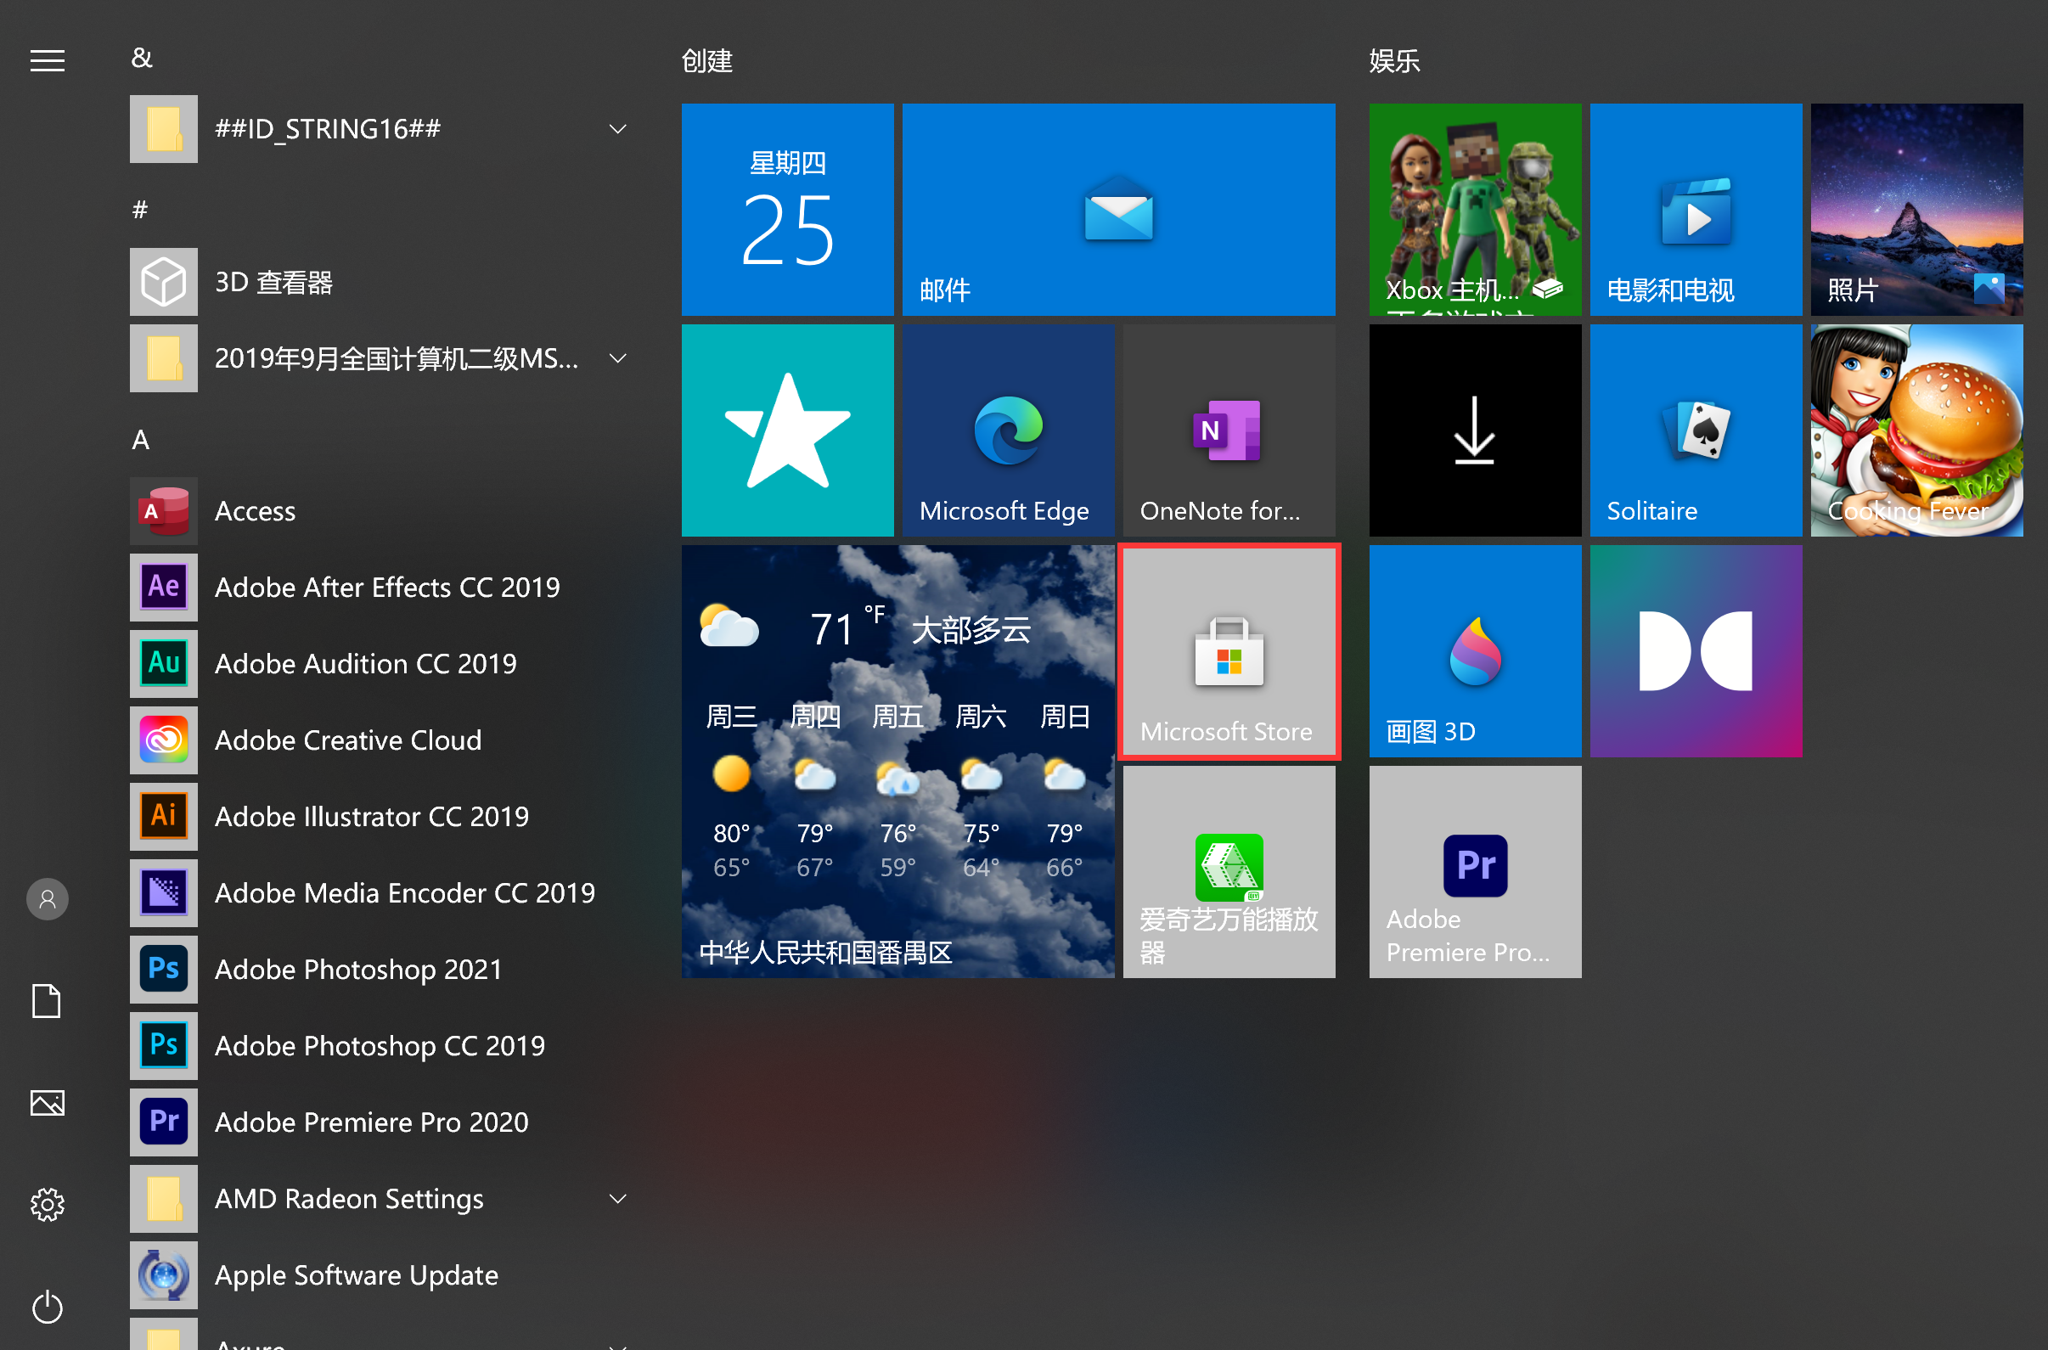Launch Adobe Photoshop 2021 from list
This screenshot has height=1350, width=2048.
357,970
